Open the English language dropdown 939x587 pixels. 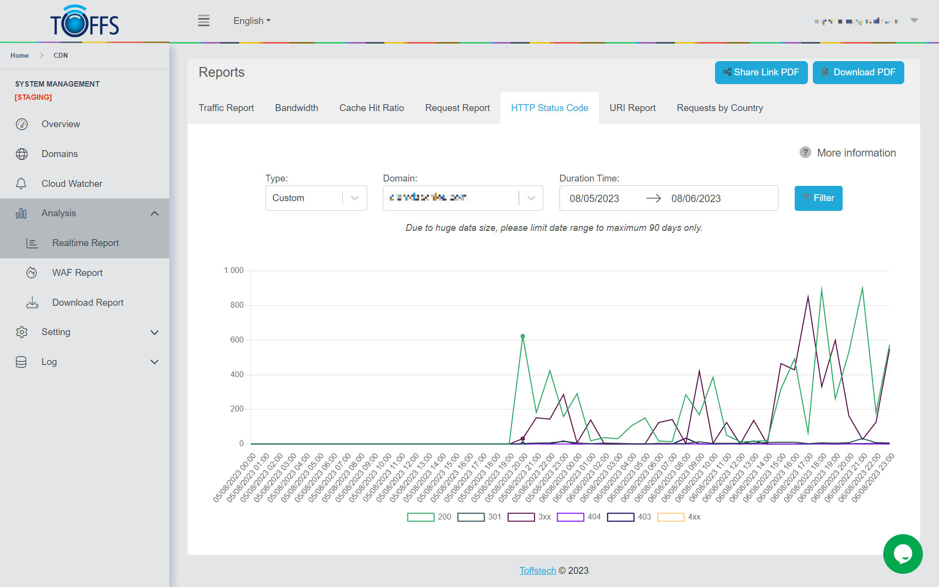click(252, 21)
